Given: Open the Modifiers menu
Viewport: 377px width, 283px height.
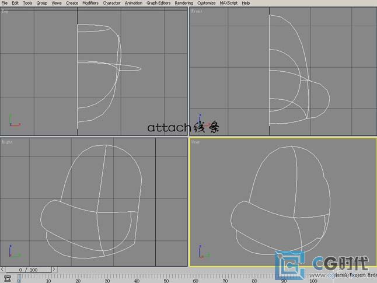Looking at the screenshot, I should tap(90, 3).
